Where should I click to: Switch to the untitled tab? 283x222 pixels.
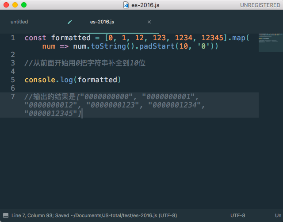(x=19, y=22)
